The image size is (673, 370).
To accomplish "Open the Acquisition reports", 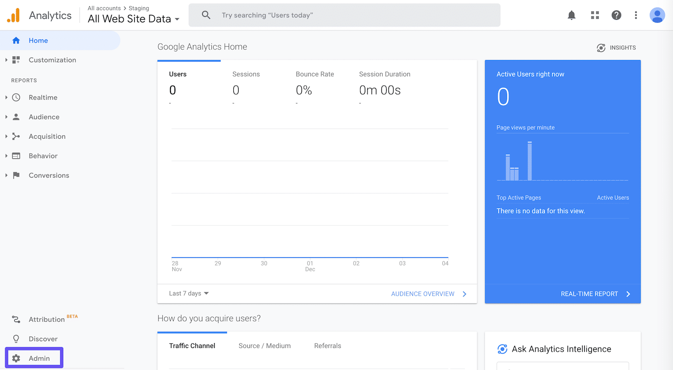I will (x=48, y=136).
